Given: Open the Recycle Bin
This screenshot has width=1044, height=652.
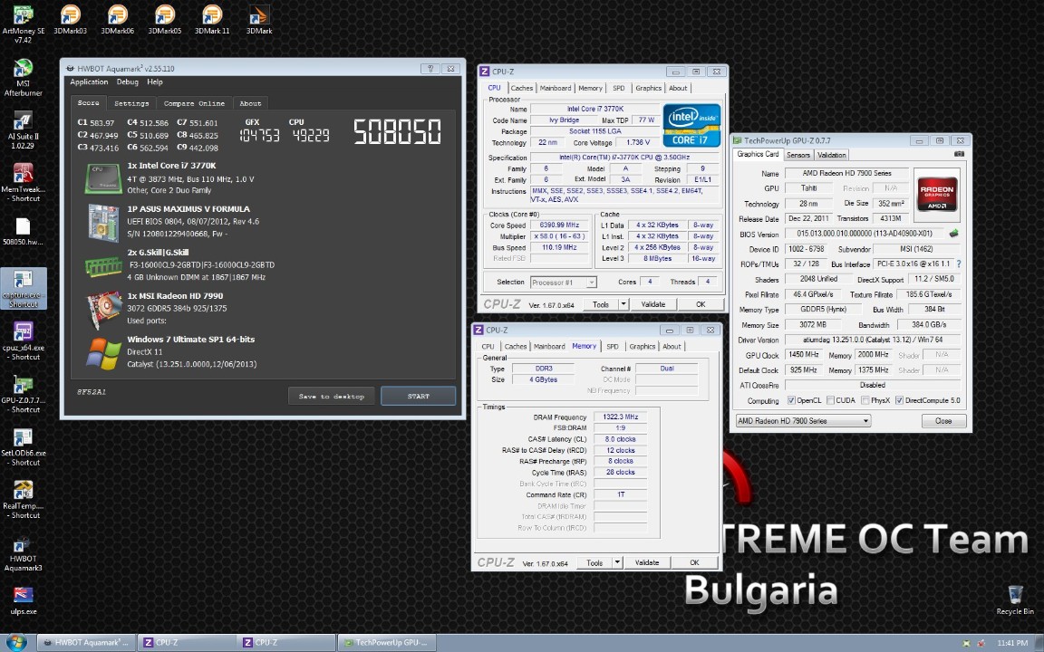Looking at the screenshot, I should click(1015, 599).
